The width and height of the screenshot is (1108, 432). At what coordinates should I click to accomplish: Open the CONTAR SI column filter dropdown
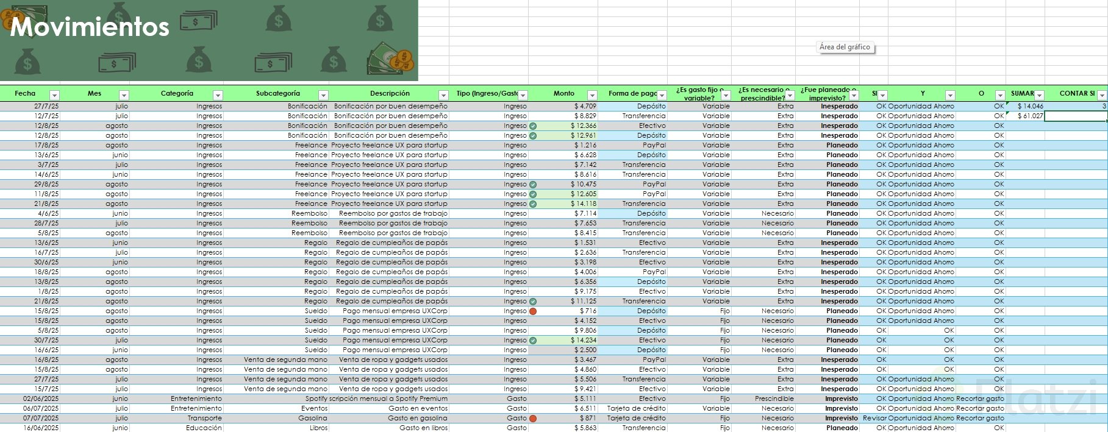[1102, 95]
